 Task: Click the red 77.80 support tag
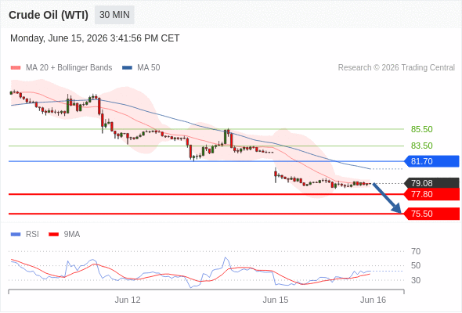(431, 194)
